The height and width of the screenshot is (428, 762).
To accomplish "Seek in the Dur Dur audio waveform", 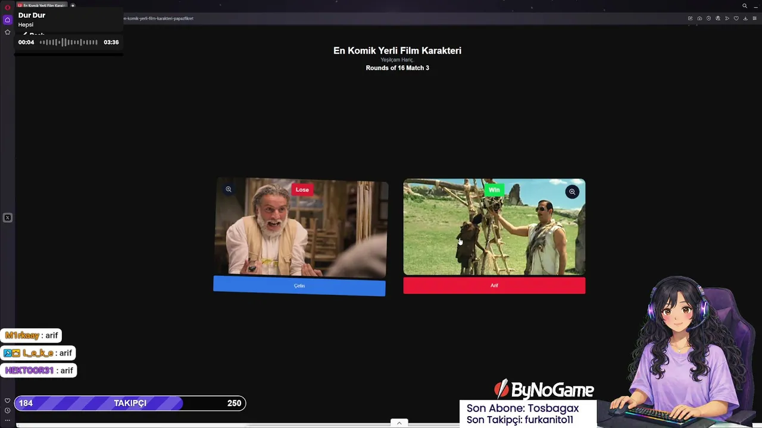I will [x=68, y=42].
